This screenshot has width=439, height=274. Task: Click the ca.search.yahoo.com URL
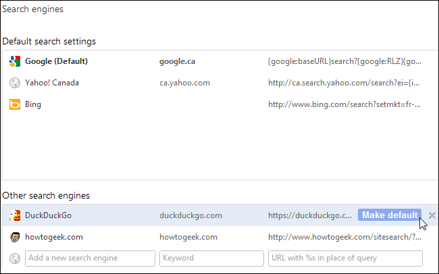pyautogui.click(x=344, y=83)
